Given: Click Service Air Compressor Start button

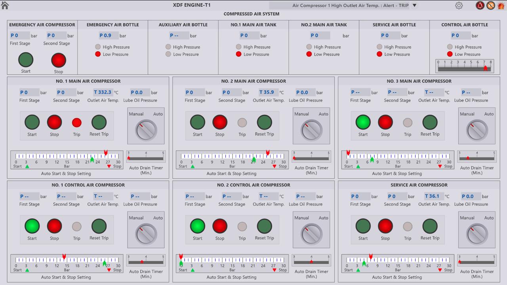Looking at the screenshot, I should [363, 226].
